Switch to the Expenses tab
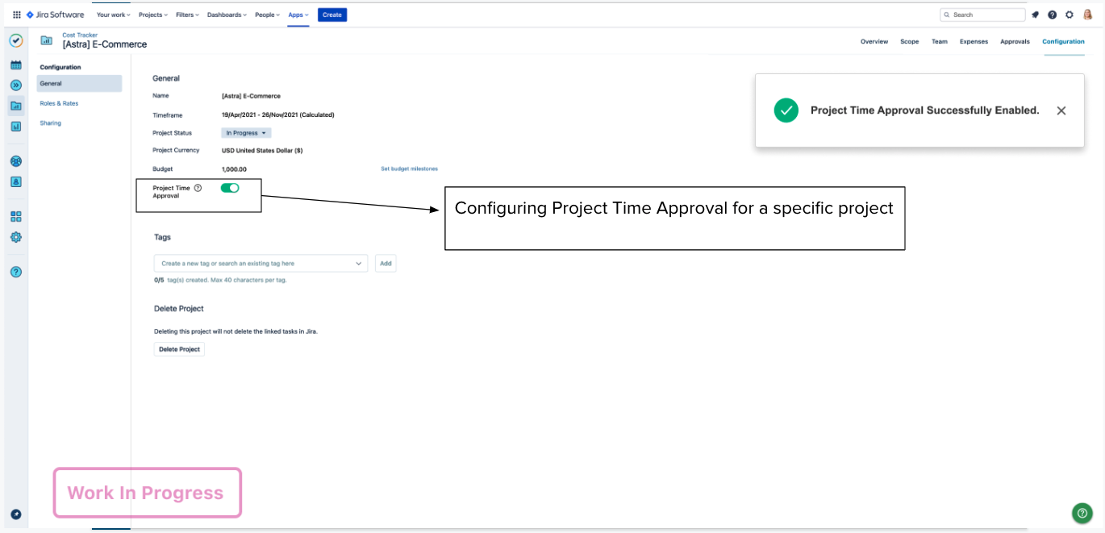 click(974, 41)
